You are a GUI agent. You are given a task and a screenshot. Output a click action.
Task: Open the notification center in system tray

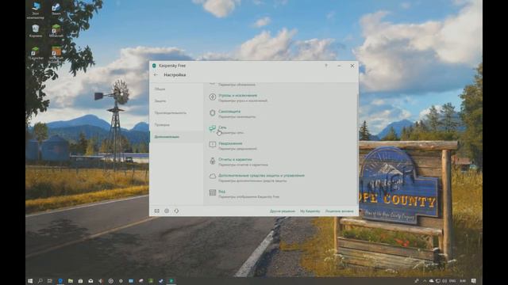474,281
